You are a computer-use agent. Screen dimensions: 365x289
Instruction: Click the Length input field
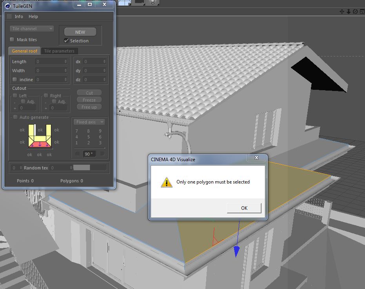pos(51,62)
